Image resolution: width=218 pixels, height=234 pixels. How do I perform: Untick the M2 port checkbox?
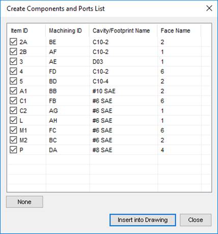point(13,140)
